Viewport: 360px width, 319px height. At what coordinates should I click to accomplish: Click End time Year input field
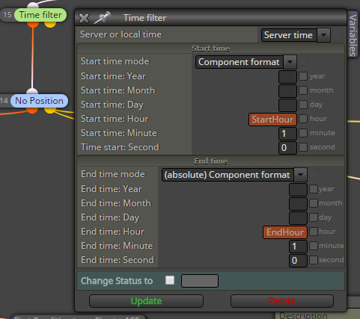coord(298,190)
